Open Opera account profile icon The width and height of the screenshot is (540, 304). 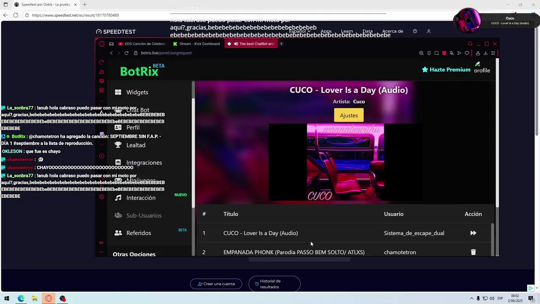(x=478, y=53)
